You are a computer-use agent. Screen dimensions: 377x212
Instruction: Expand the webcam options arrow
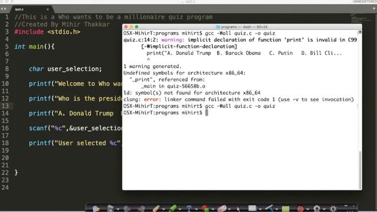[324, 210]
